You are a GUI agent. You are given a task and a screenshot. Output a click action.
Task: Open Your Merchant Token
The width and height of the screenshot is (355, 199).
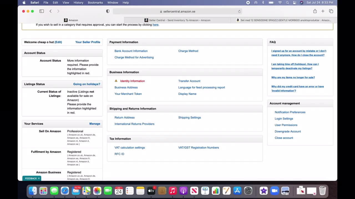pos(128,94)
